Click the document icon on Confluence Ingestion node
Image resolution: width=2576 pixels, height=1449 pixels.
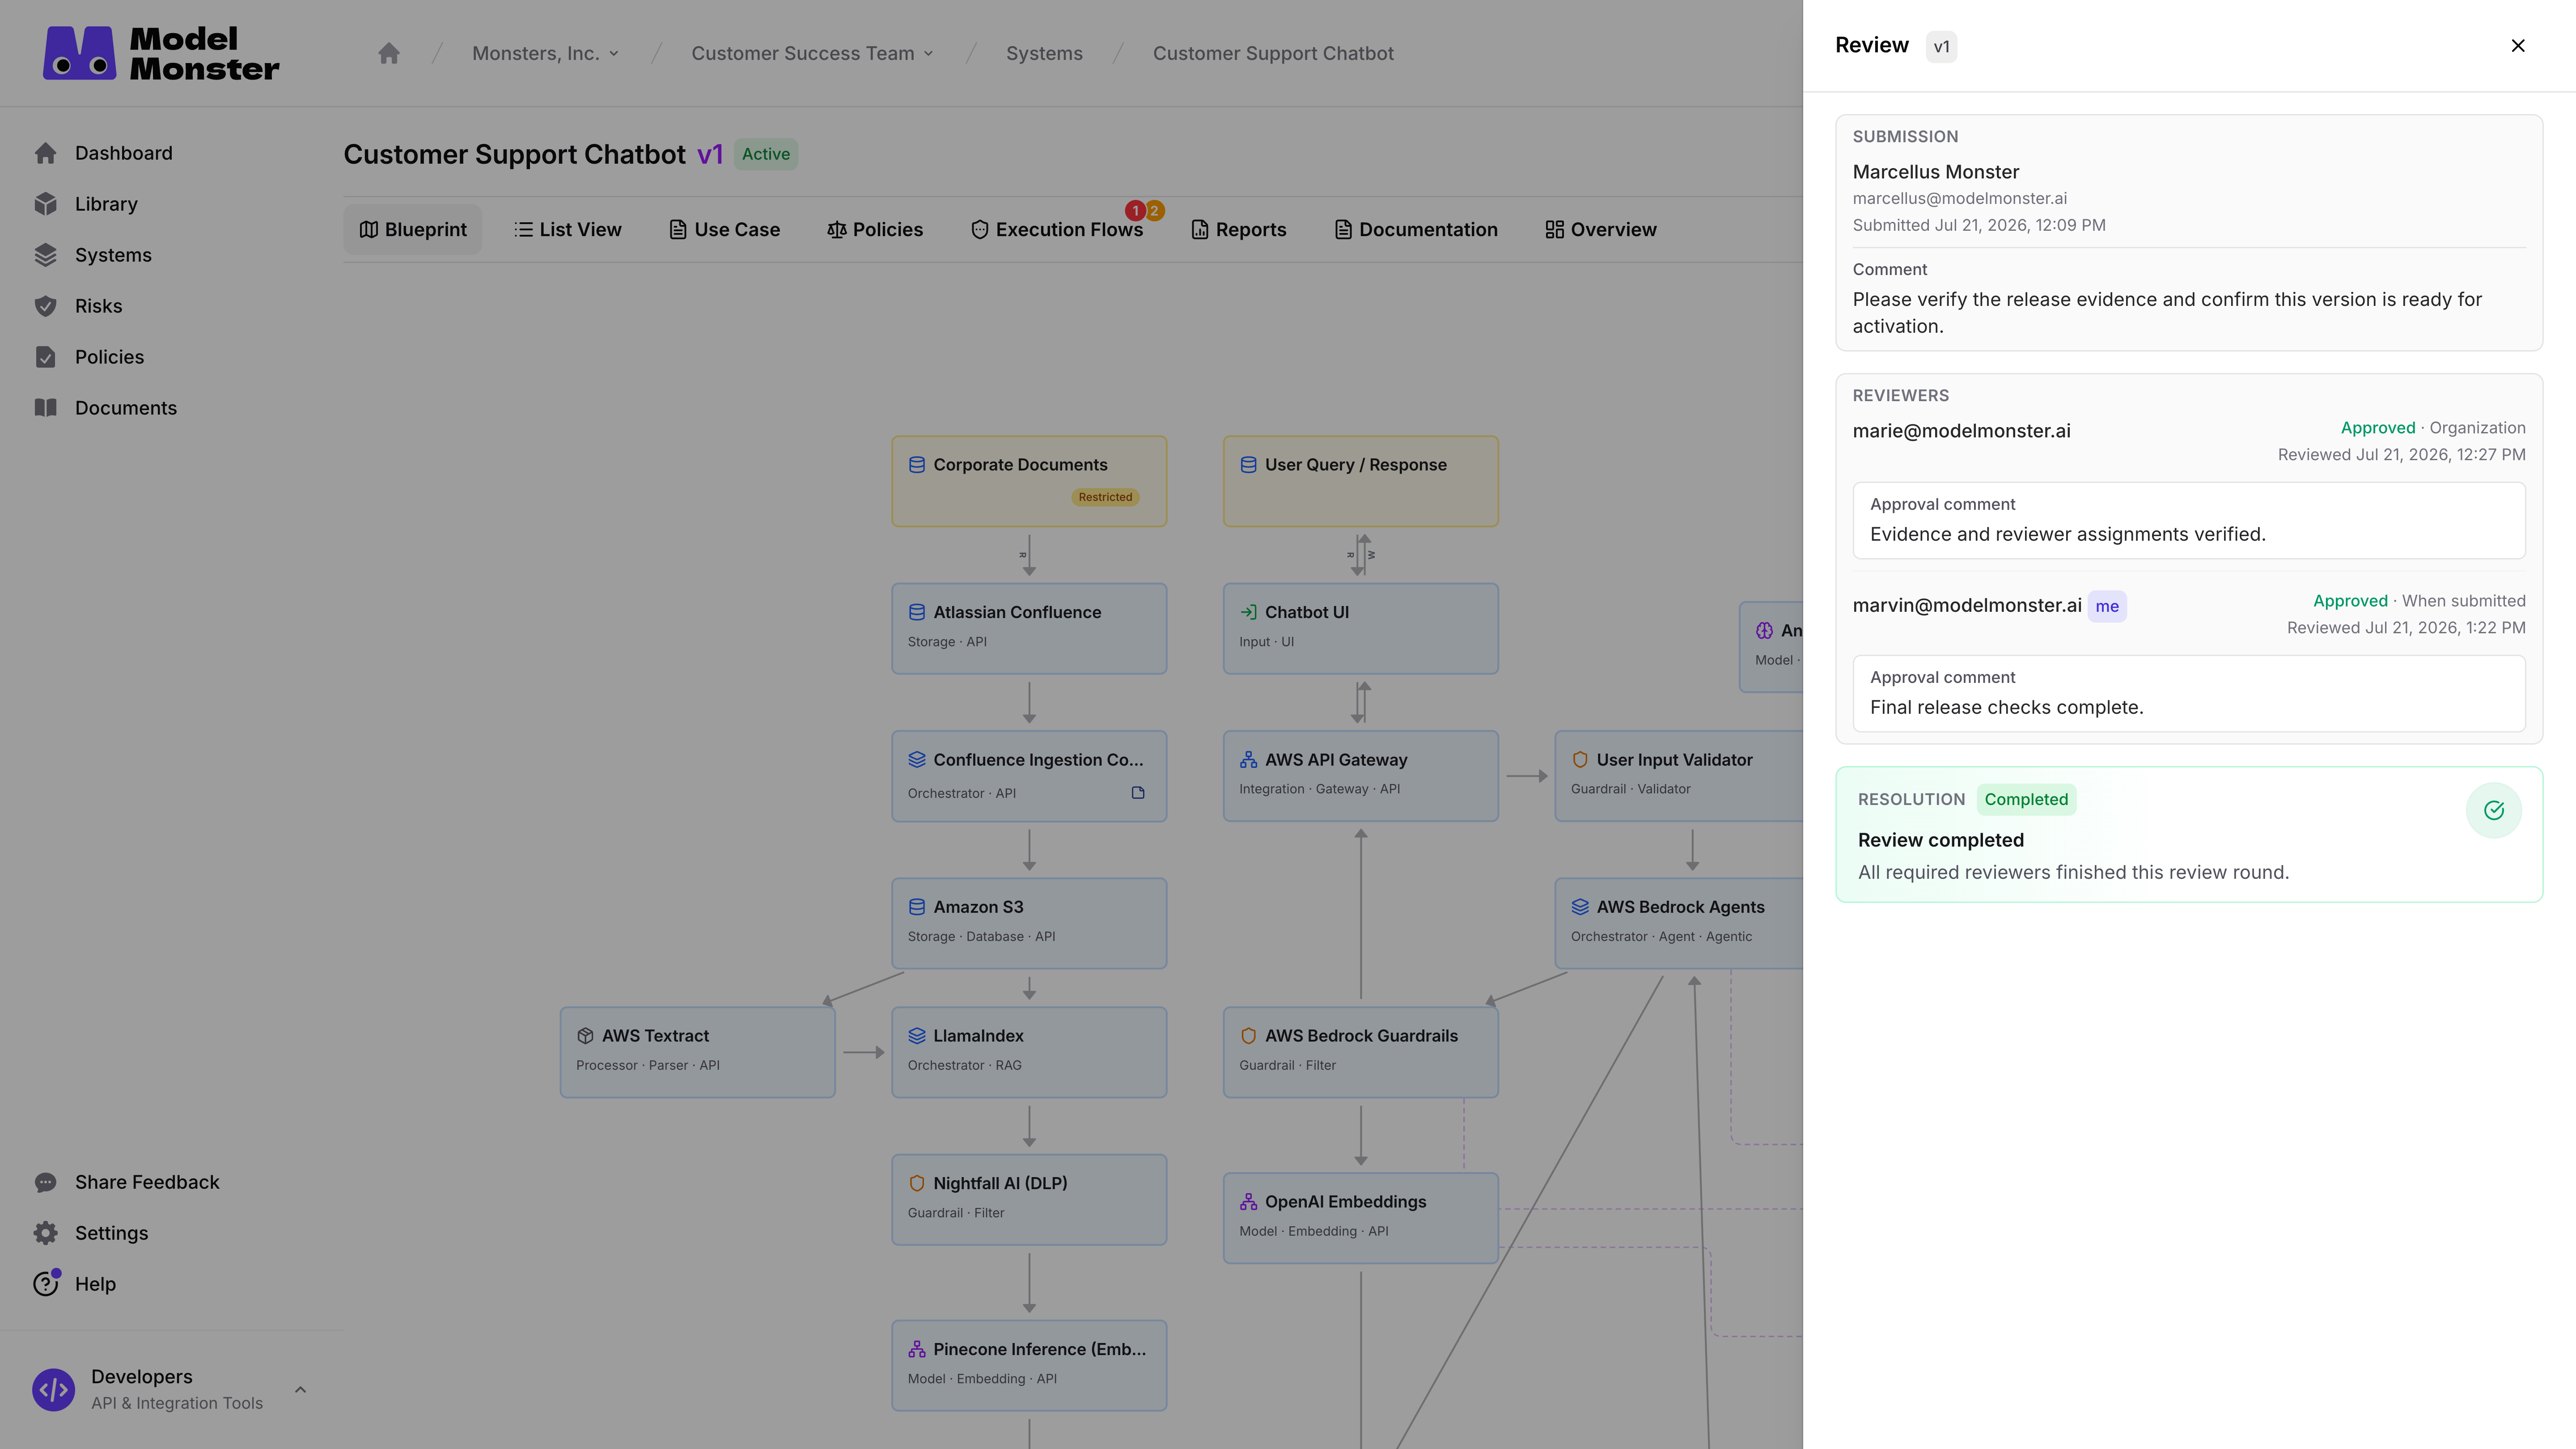[1138, 793]
